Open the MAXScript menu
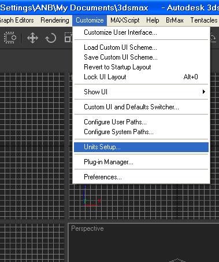This screenshot has width=219, height=262. click(125, 20)
